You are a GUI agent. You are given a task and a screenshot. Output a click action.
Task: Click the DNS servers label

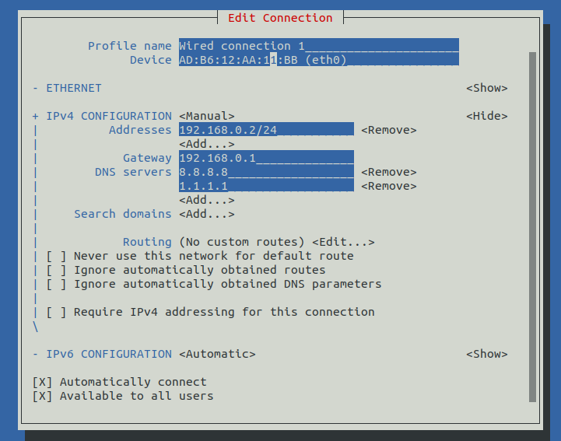[133, 172]
